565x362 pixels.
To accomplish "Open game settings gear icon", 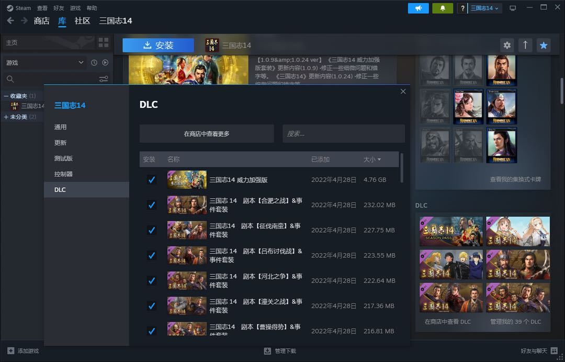I will click(x=506, y=45).
